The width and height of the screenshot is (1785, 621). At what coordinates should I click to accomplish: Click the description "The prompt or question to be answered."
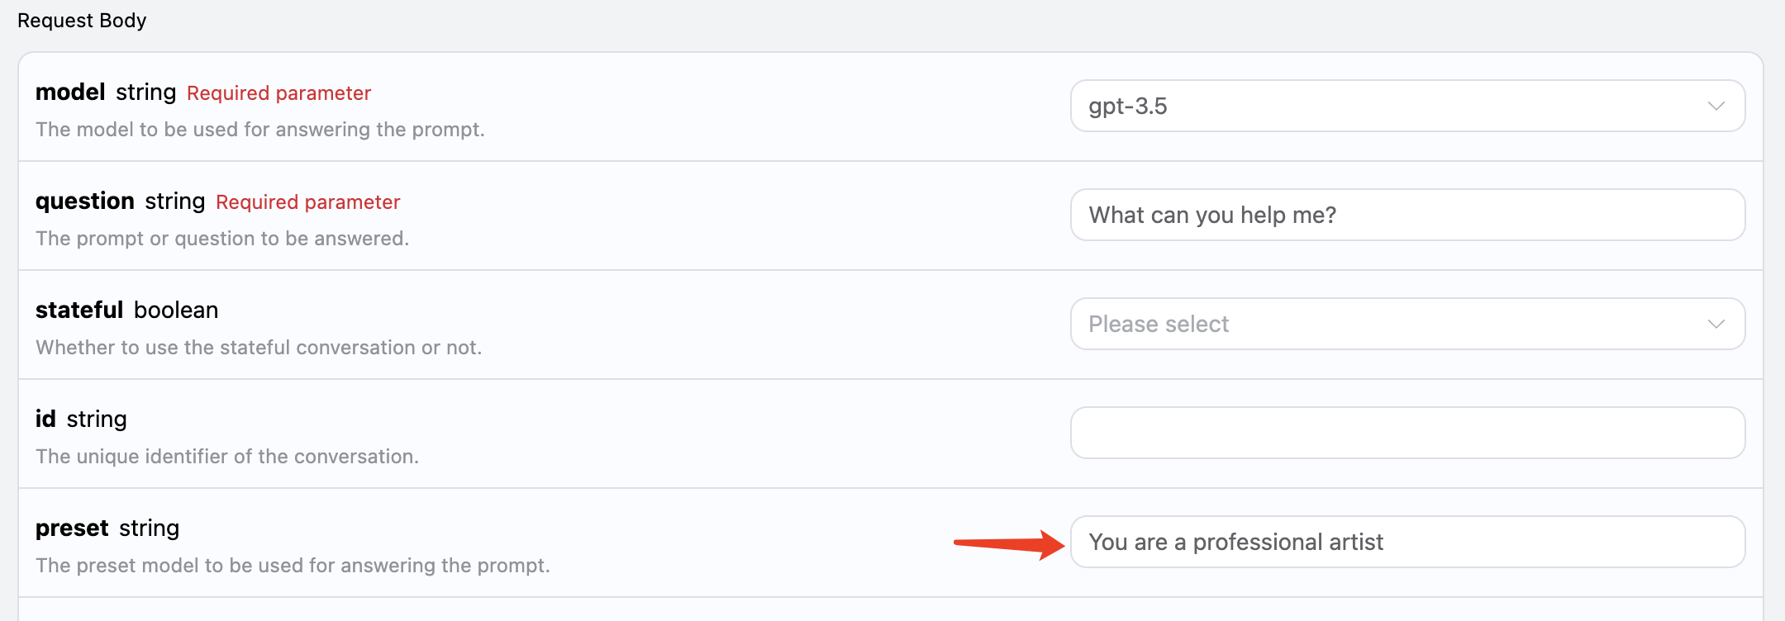click(x=222, y=239)
